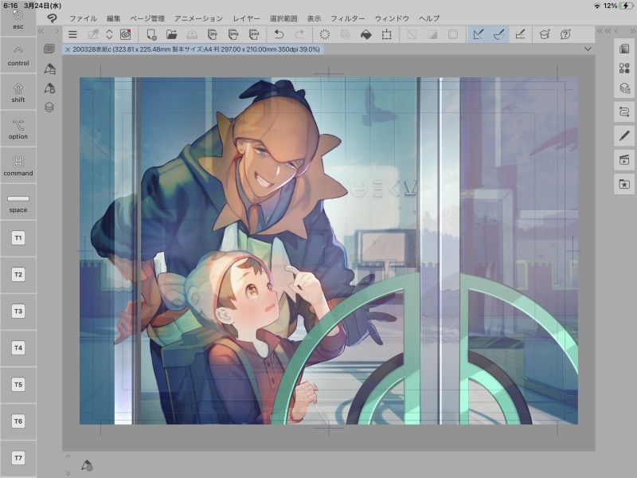The width and height of the screenshot is (637, 478).
Task: Toggle the control modifier key
Action: pos(18,56)
